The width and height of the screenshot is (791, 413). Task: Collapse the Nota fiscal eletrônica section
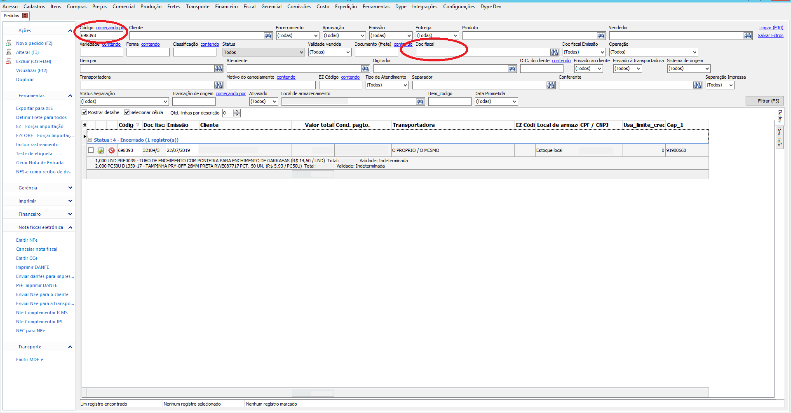(x=70, y=227)
